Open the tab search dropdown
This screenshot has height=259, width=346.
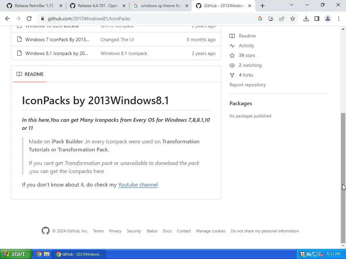coord(292,5)
